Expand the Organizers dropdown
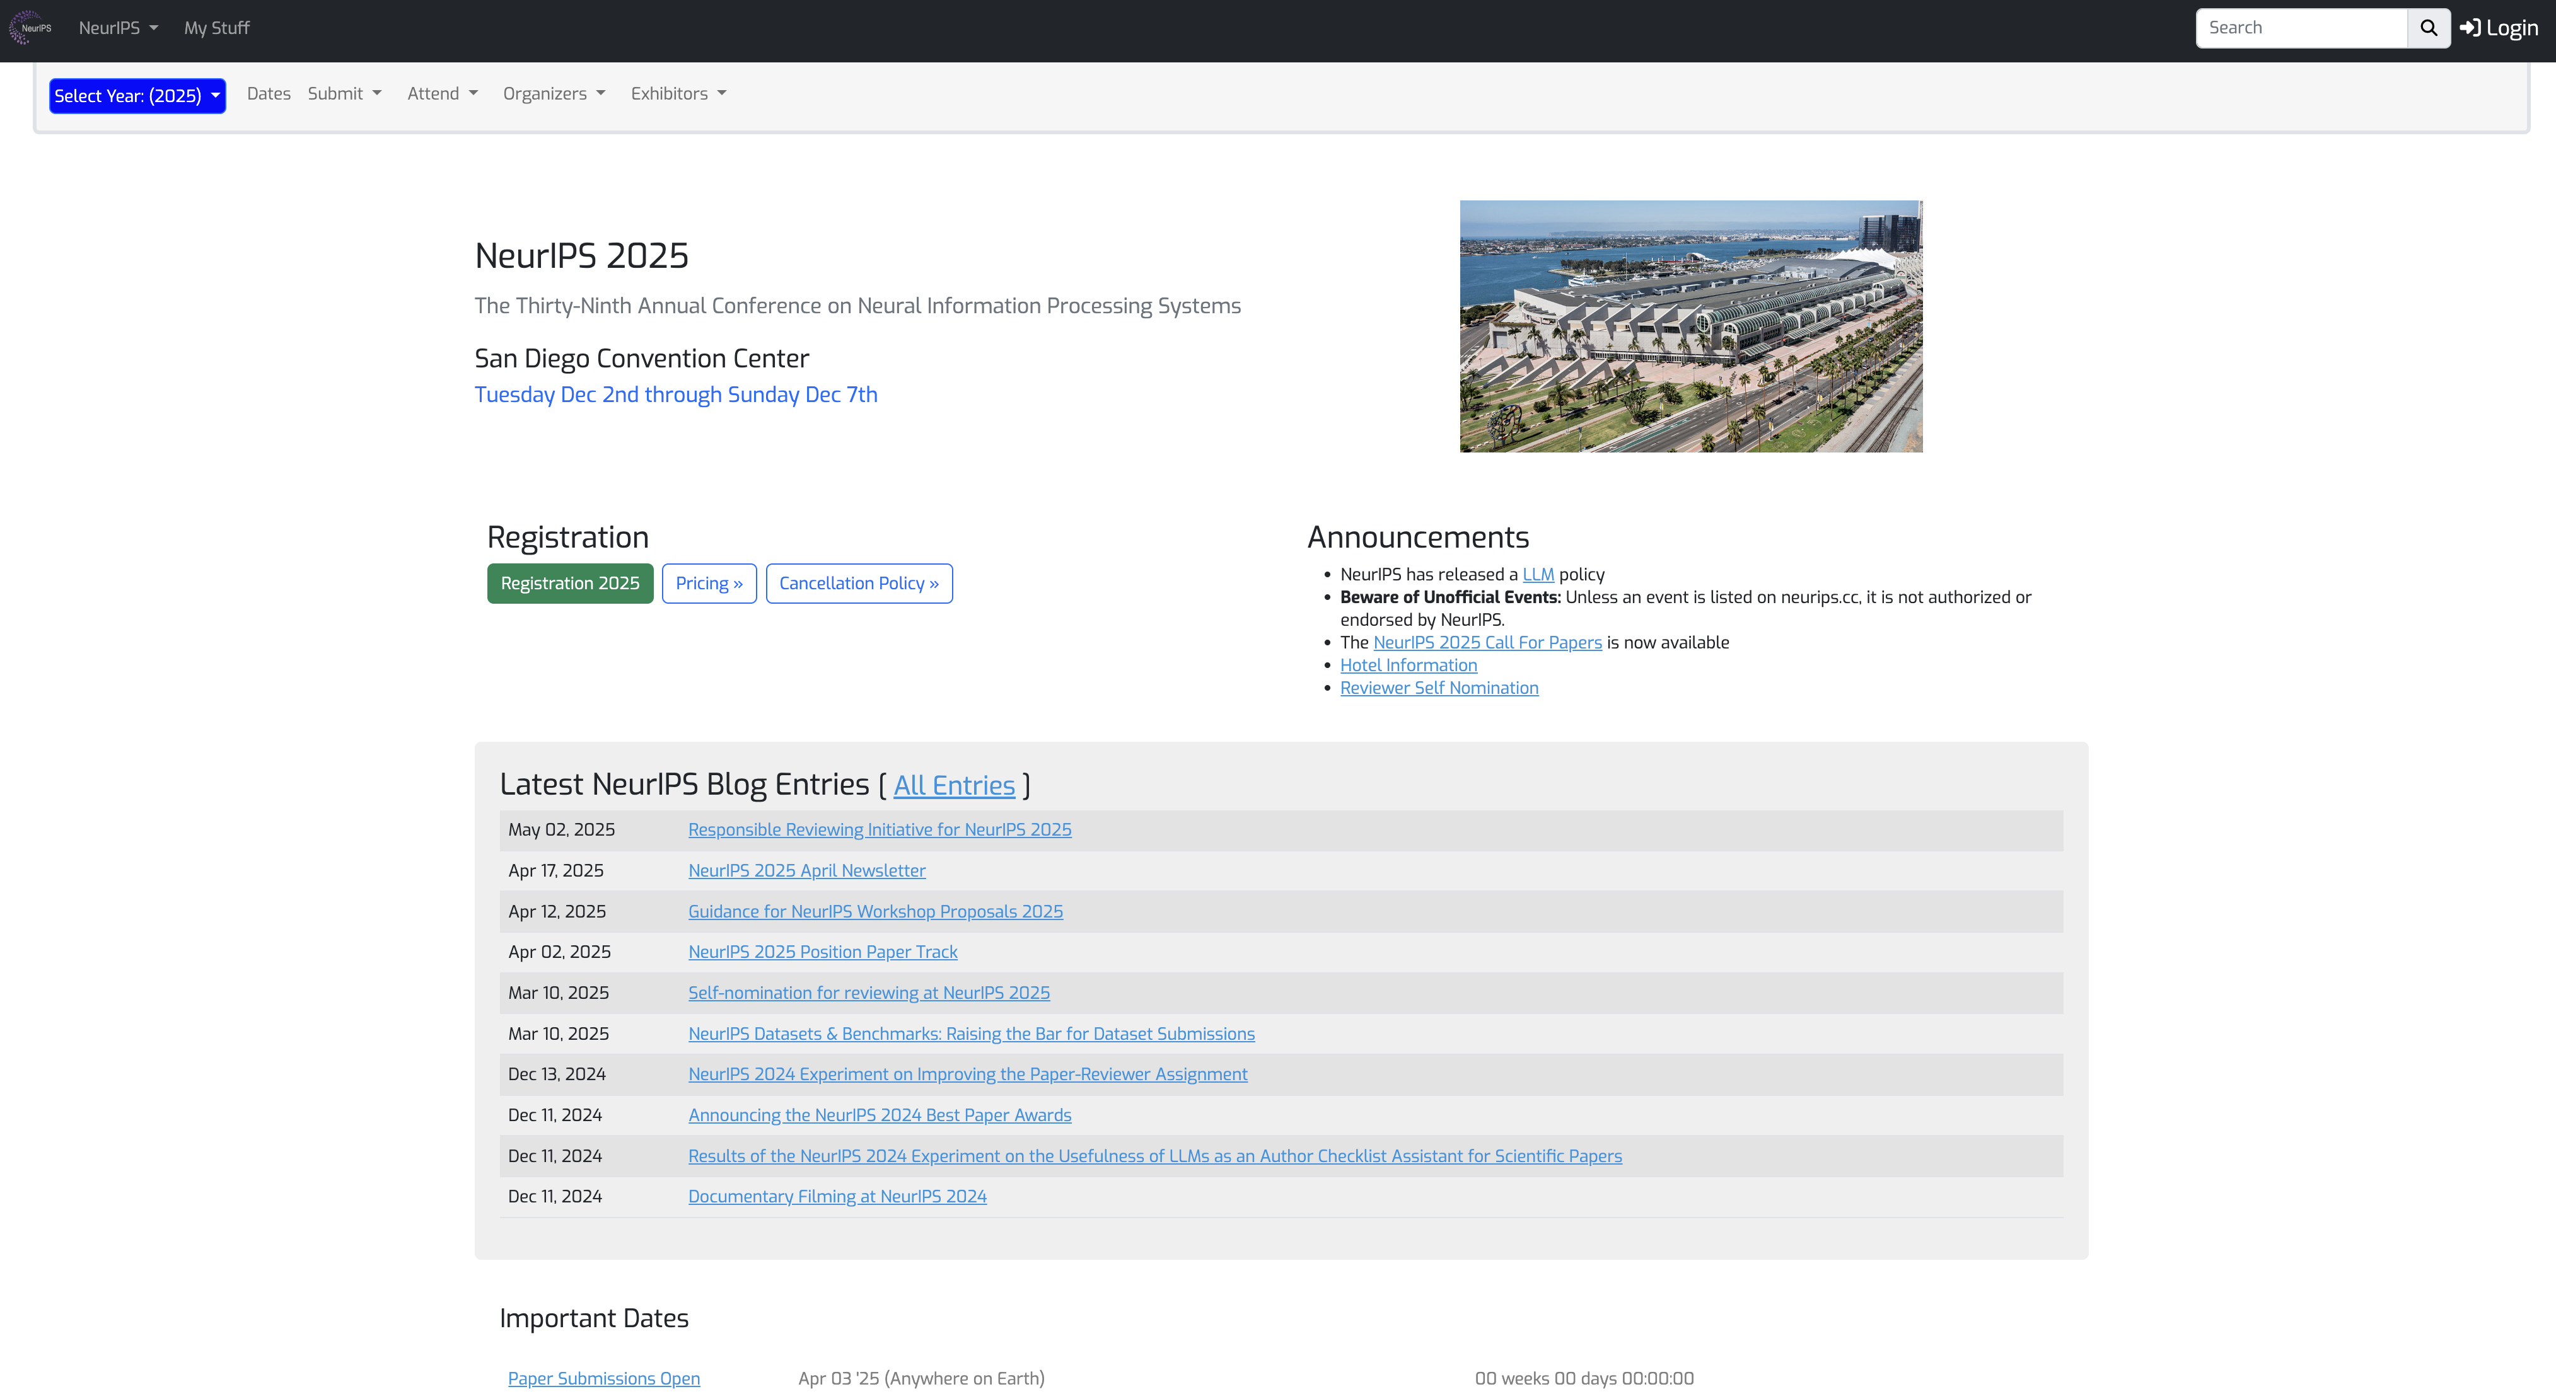 pos(554,93)
